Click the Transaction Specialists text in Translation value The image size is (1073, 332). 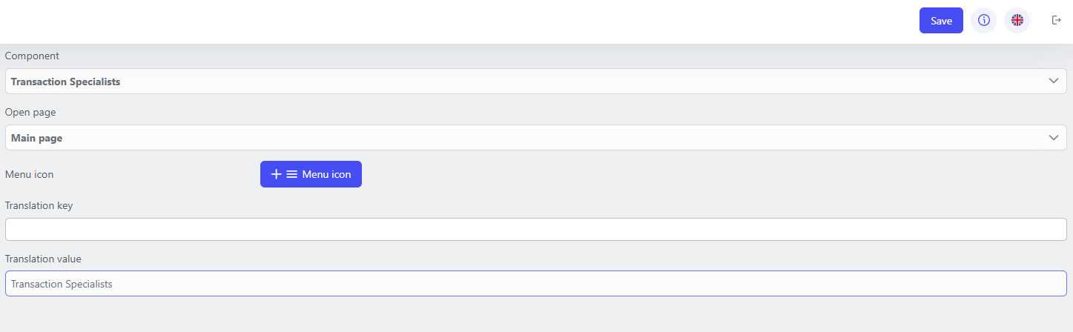62,284
